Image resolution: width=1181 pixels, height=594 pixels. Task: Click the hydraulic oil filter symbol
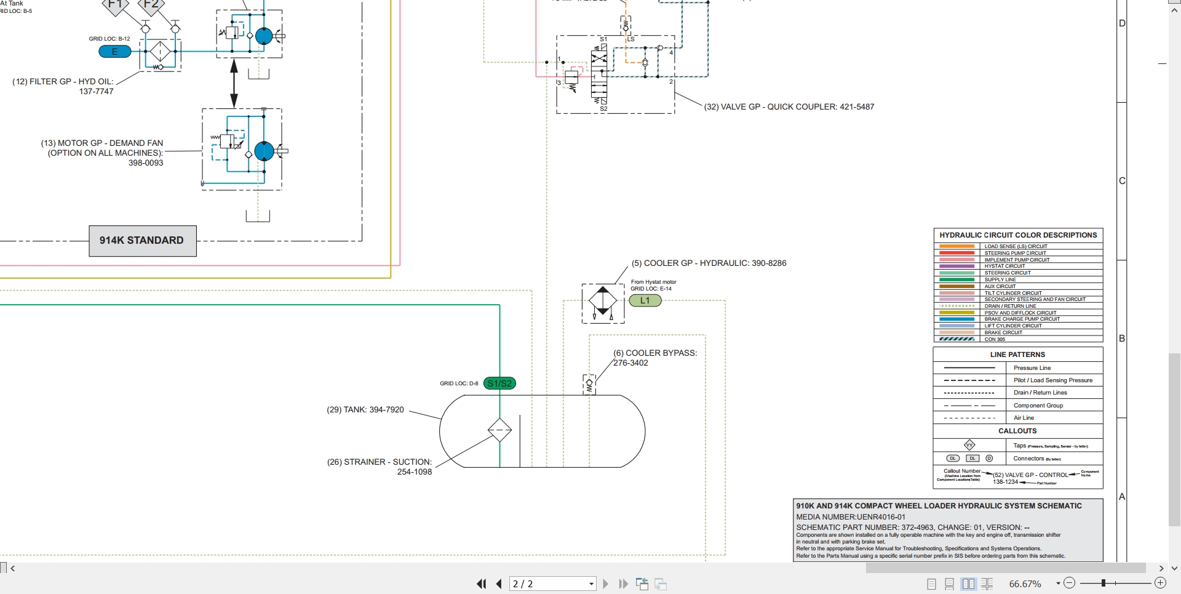click(160, 52)
